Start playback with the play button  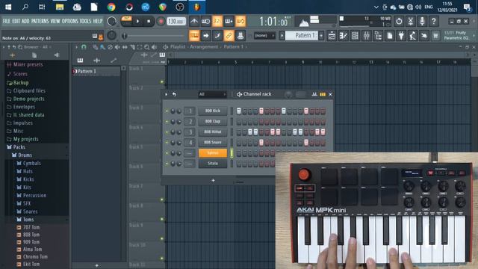tap(137, 22)
